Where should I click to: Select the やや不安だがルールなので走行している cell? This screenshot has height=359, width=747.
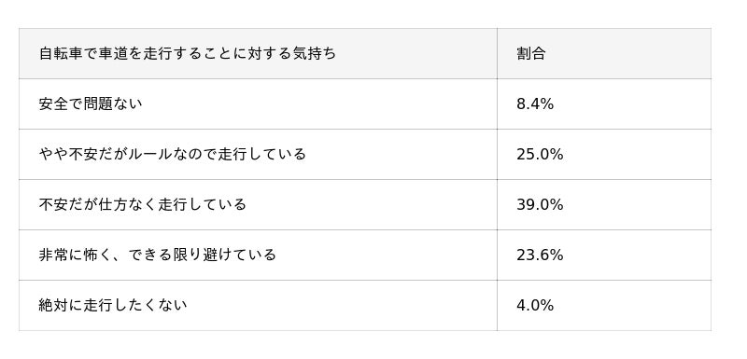[258, 155]
